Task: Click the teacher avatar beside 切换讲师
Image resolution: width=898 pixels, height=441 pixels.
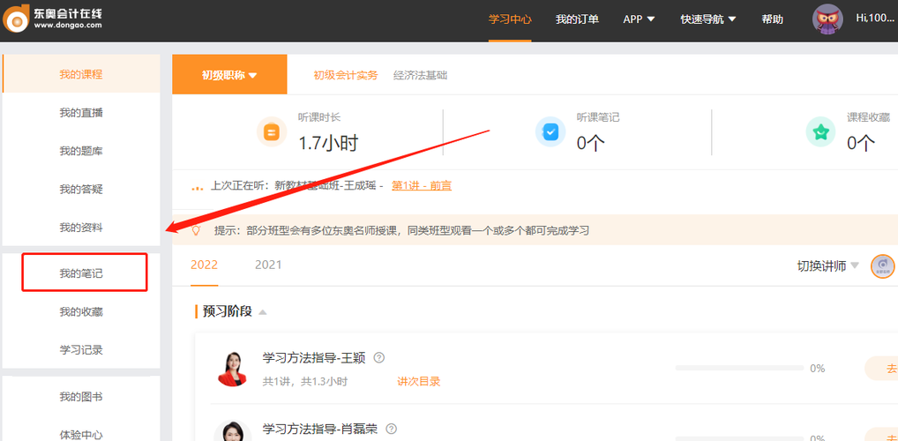Action: 882,266
